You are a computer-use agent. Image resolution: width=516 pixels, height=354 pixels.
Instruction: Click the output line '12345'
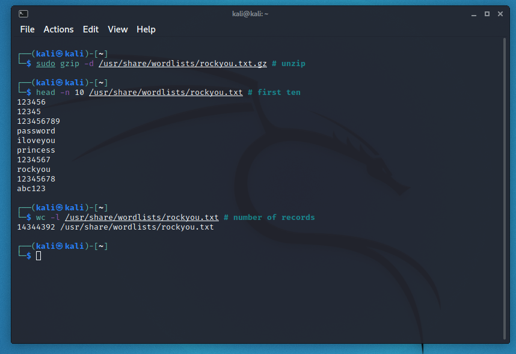coord(29,112)
